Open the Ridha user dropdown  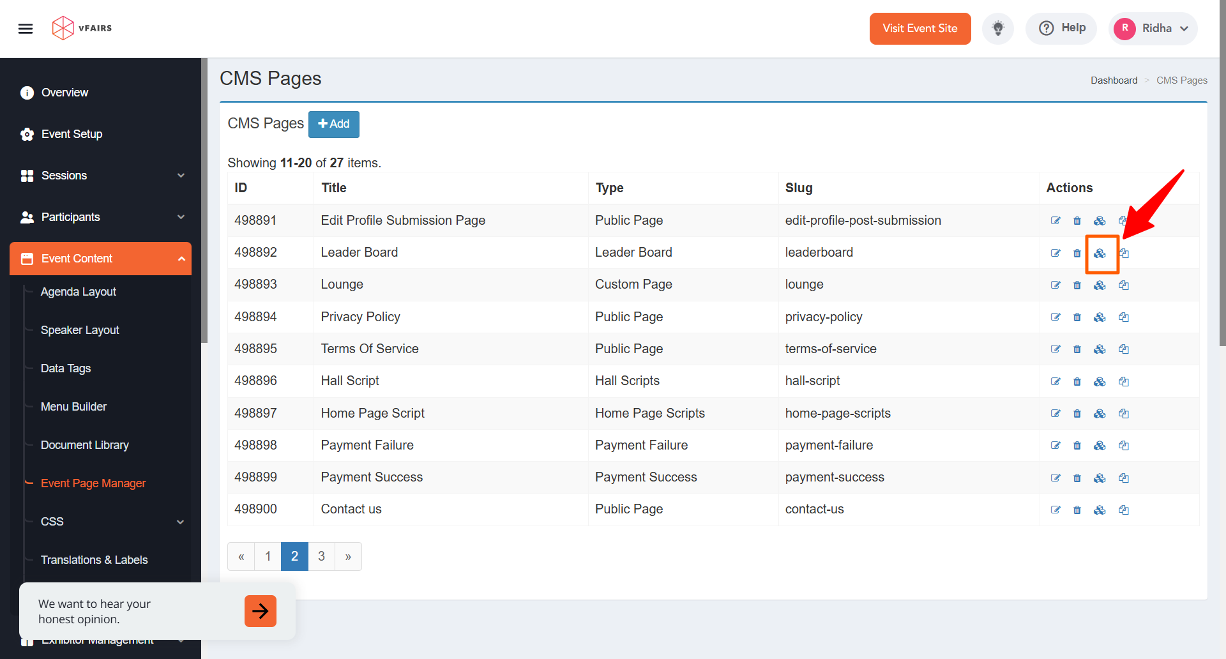(1153, 29)
